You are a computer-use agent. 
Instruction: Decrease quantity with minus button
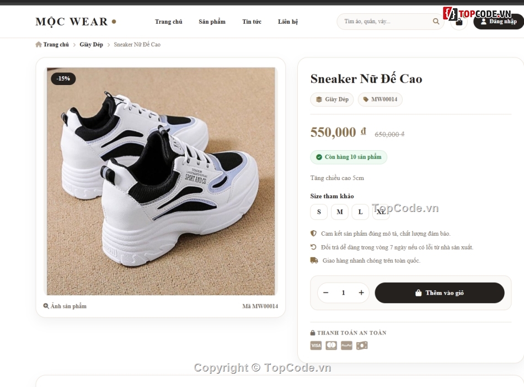(x=326, y=293)
